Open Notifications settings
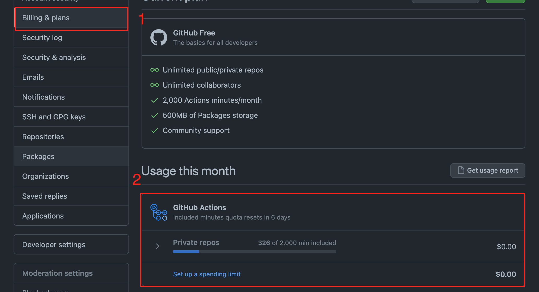Viewport: 539px width, 292px height. pos(43,97)
